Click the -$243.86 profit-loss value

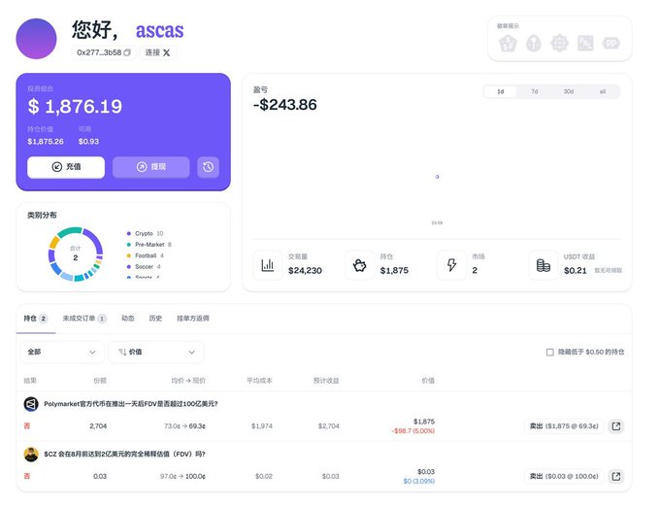285,105
